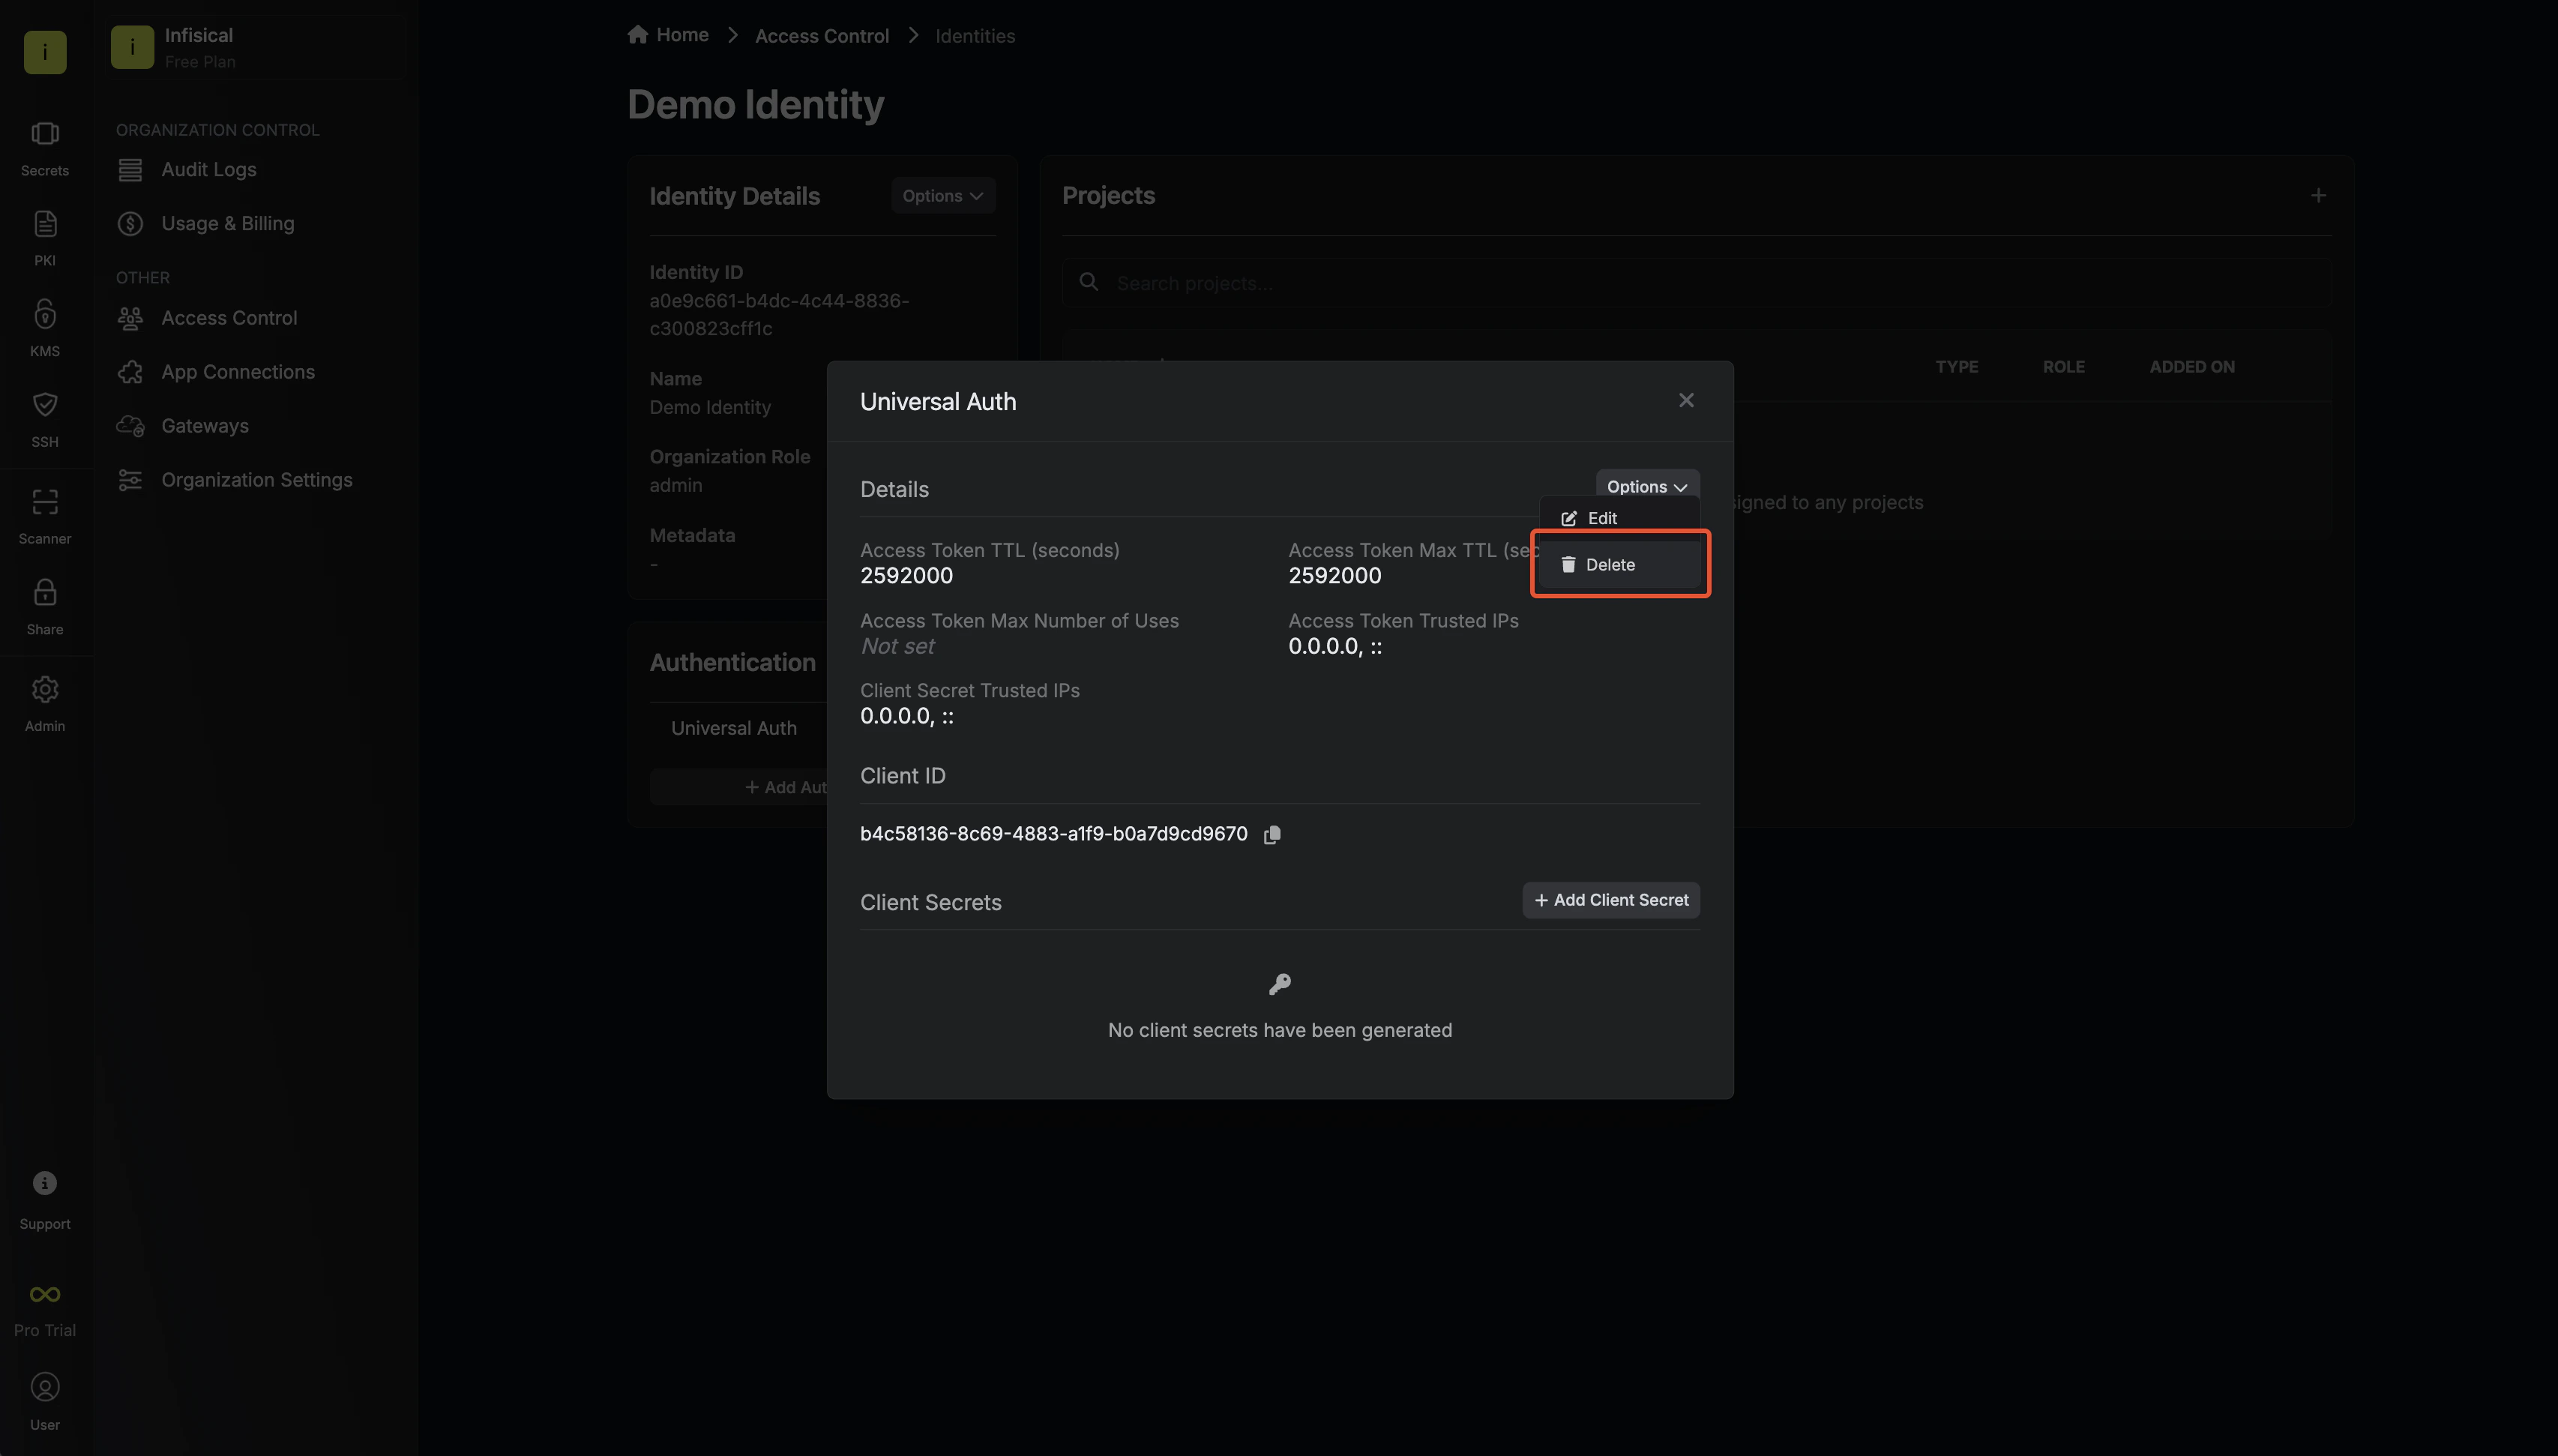Viewport: 2558px width, 1456px height.
Task: Click the Home icon in breadcrumb
Action: pos(638,35)
